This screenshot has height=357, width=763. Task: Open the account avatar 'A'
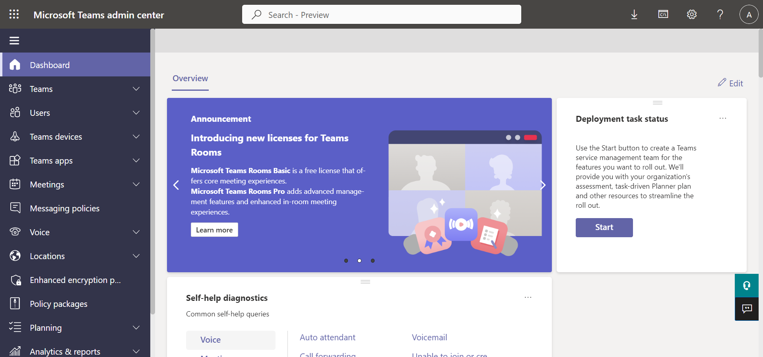tap(749, 14)
